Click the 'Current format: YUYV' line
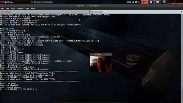Screen dimensions: 183x103 pos(12,53)
